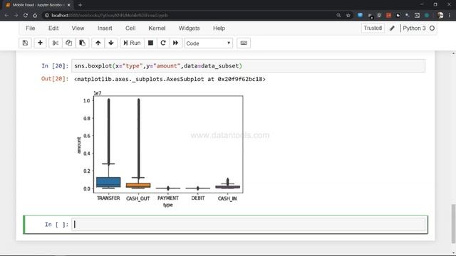Open the Widgets menu

189,28
